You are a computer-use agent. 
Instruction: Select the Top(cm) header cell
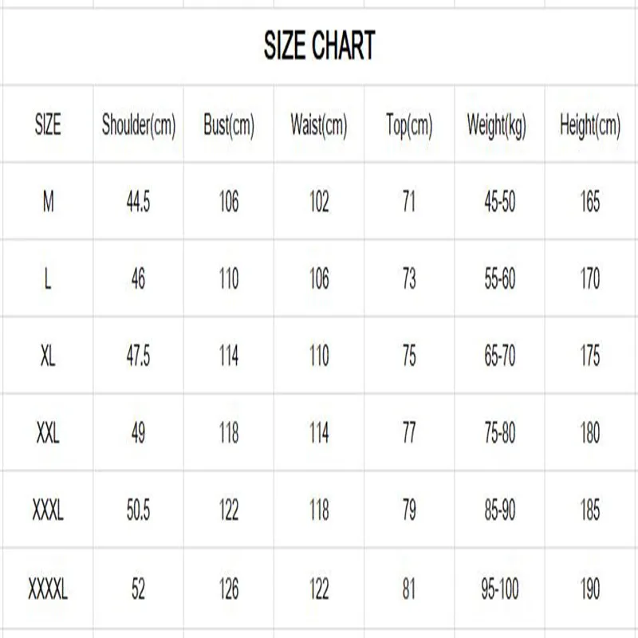click(409, 124)
